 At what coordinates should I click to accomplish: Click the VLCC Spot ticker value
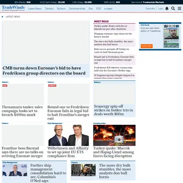pyautogui.click(x=61, y=2)
